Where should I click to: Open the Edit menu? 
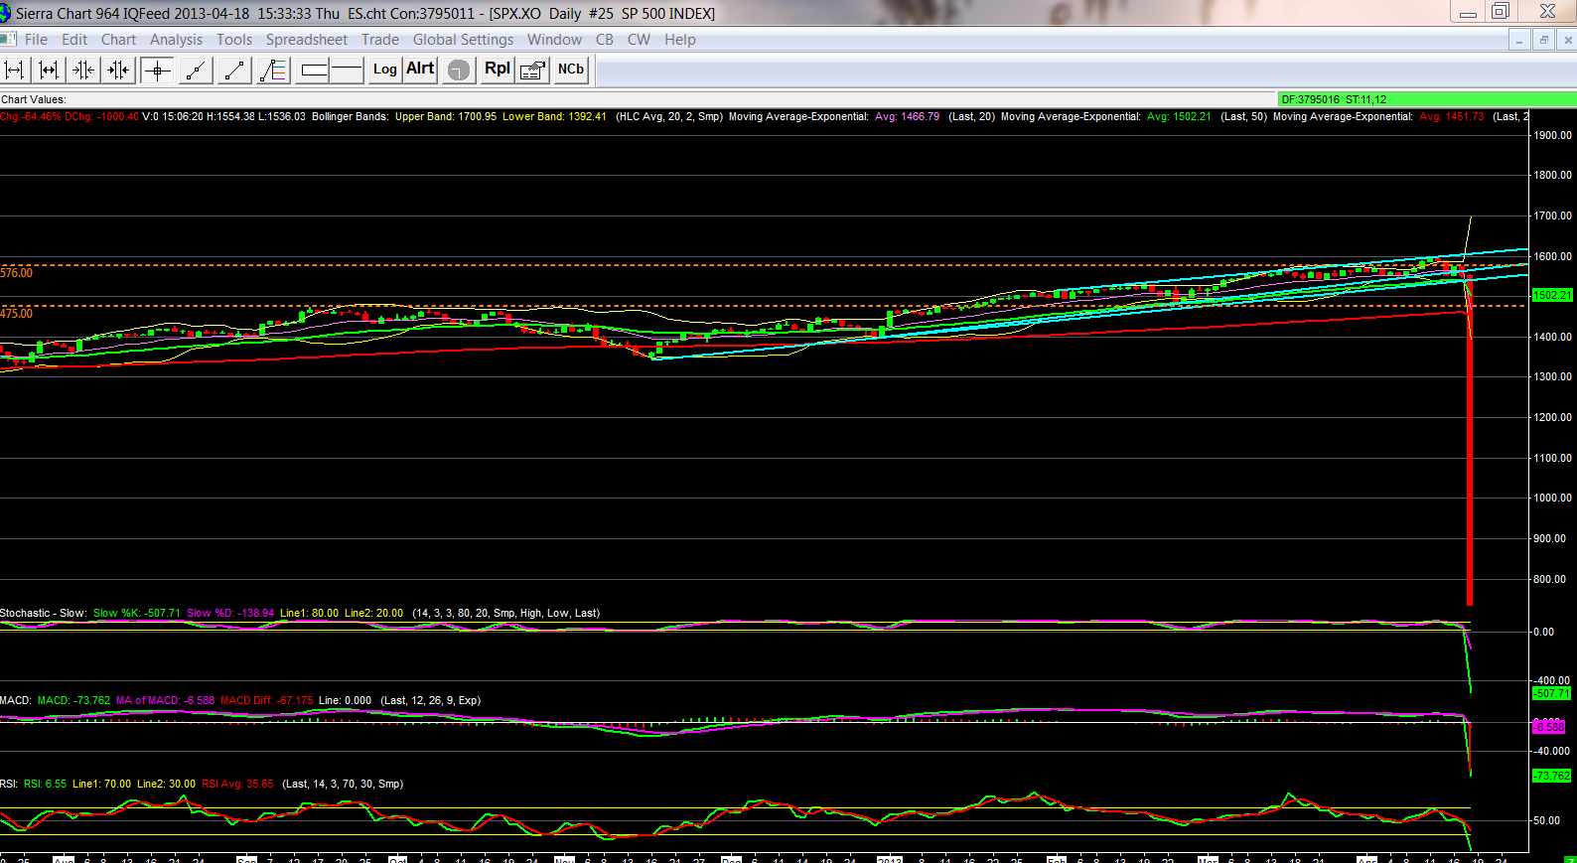74,40
